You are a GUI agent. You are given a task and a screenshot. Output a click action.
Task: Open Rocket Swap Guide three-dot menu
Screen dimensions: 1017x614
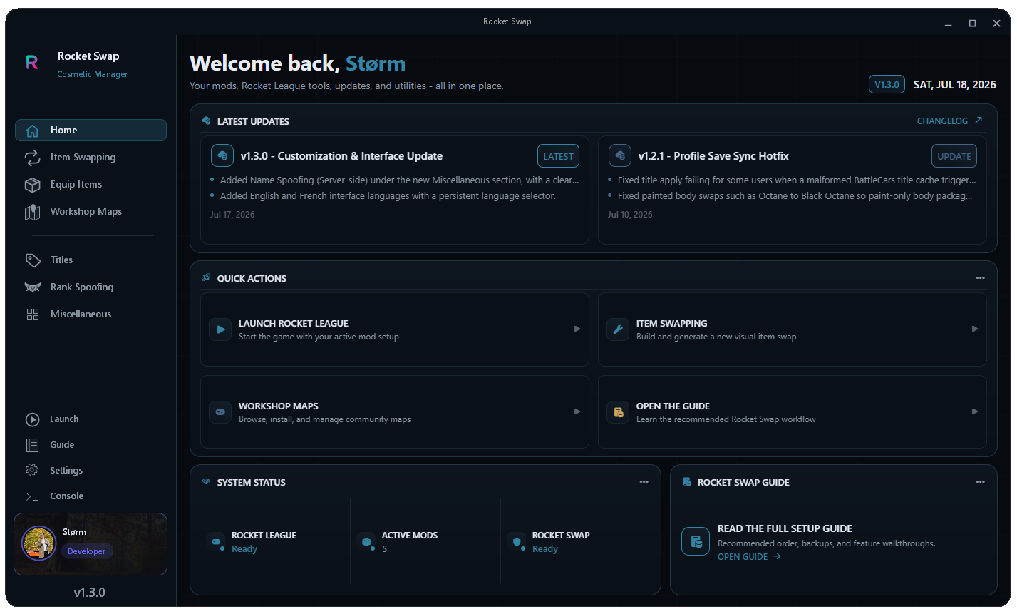click(x=980, y=482)
